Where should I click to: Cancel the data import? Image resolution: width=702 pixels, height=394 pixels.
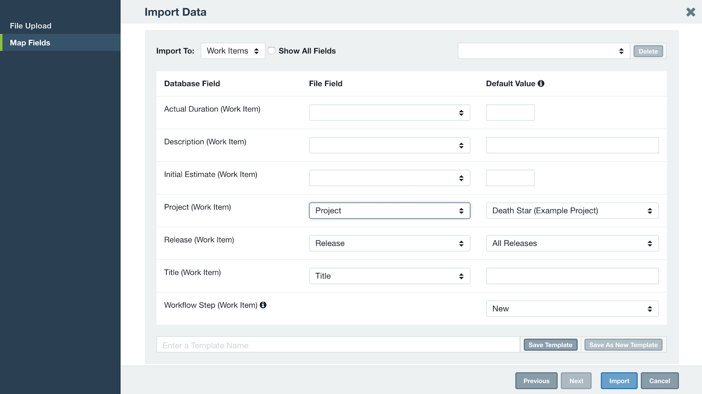point(659,381)
